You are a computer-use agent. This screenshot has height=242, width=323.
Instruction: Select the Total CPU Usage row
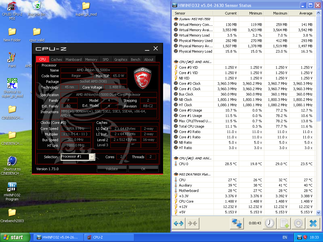coord(244,126)
